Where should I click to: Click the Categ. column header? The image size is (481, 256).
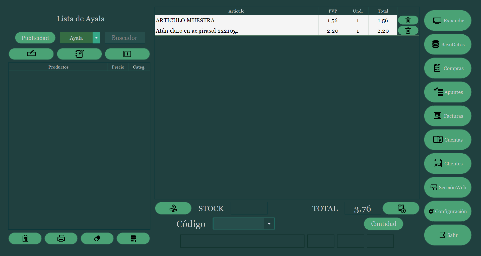click(139, 67)
